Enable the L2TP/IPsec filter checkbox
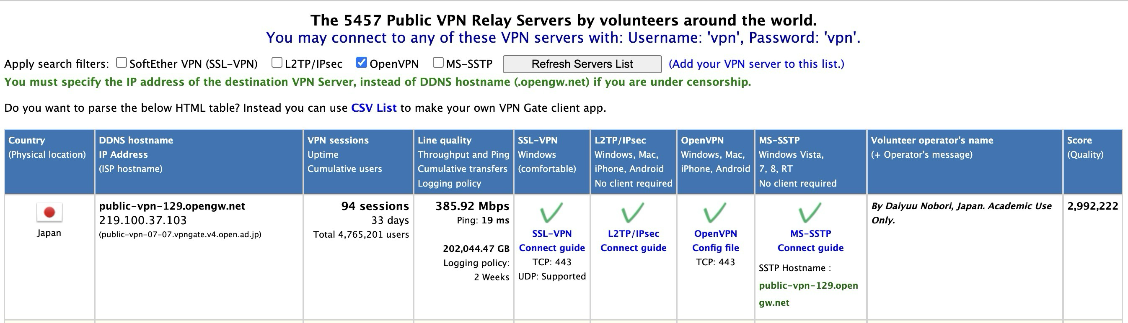The width and height of the screenshot is (1128, 323). [x=277, y=62]
